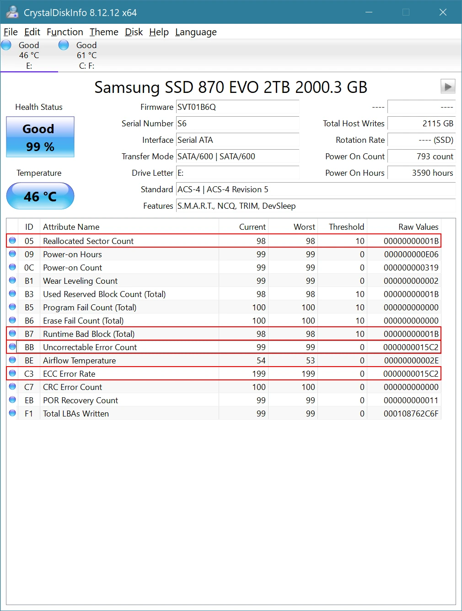This screenshot has width=462, height=611.
Task: Click the 46 °C temperature gauge
Action: coord(40,196)
